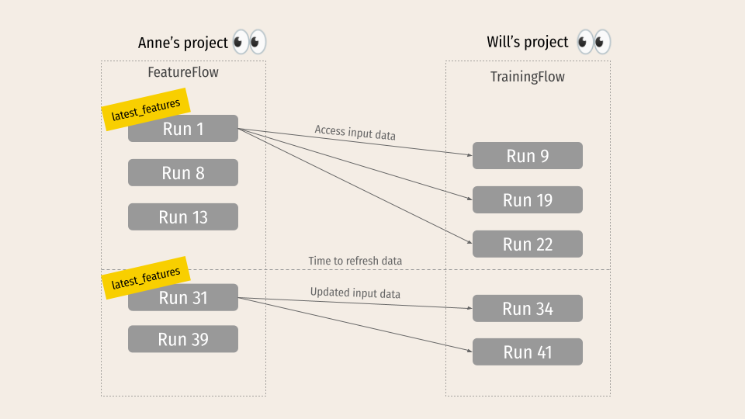
Task: Click the 'Time to refresh data' label
Action: (355, 261)
